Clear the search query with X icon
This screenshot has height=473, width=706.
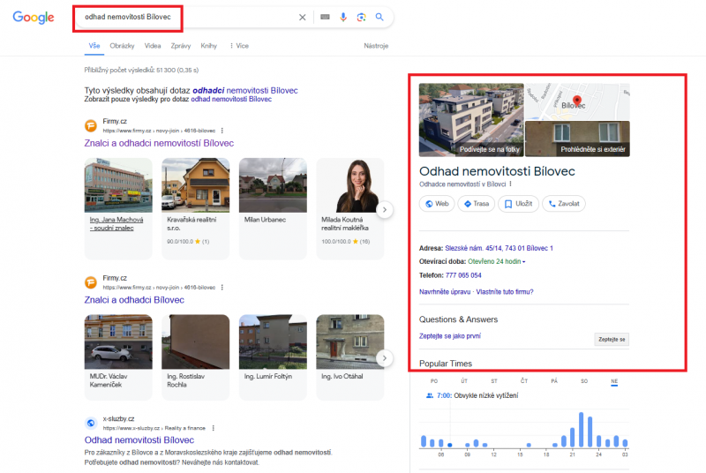coord(303,17)
